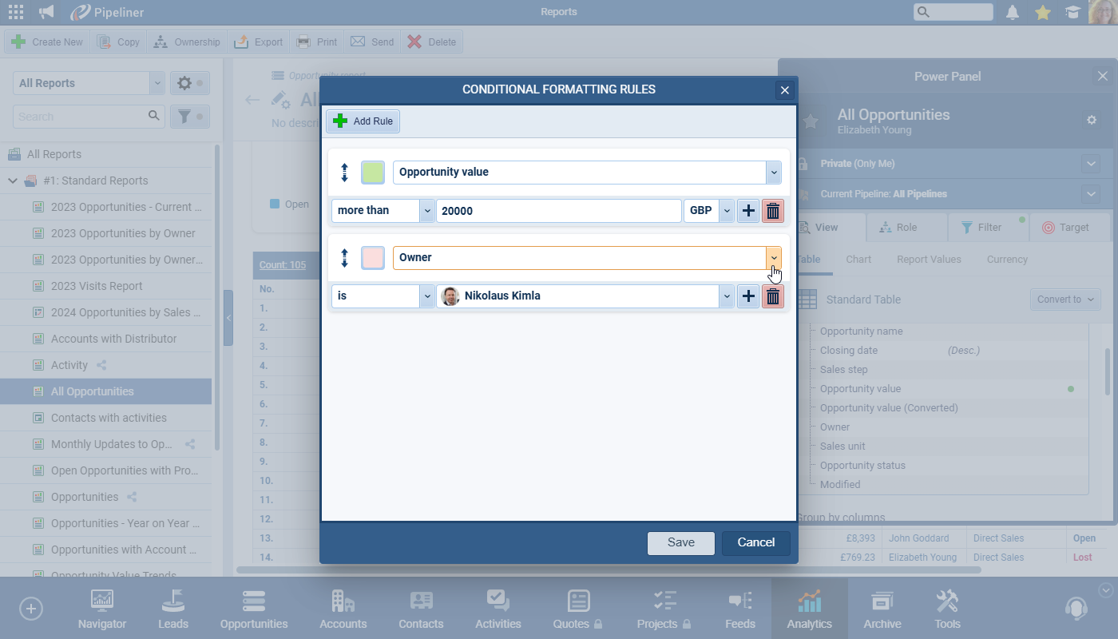Open the app grid launcher icon
The height and width of the screenshot is (639, 1118).
point(15,12)
